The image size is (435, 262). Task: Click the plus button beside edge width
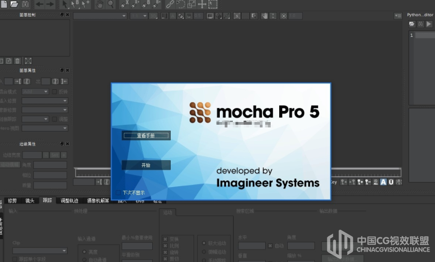[64, 155]
